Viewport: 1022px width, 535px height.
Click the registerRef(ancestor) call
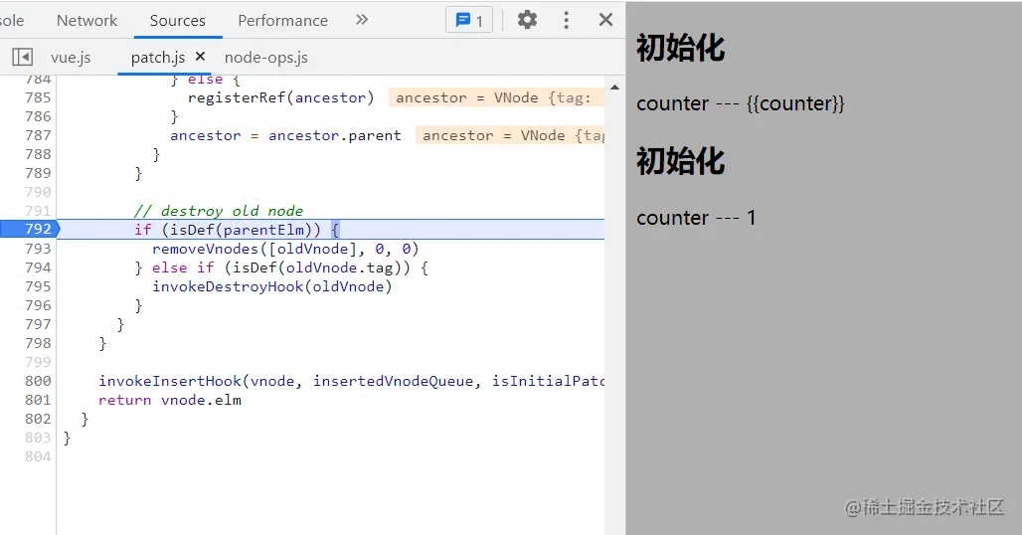click(281, 97)
